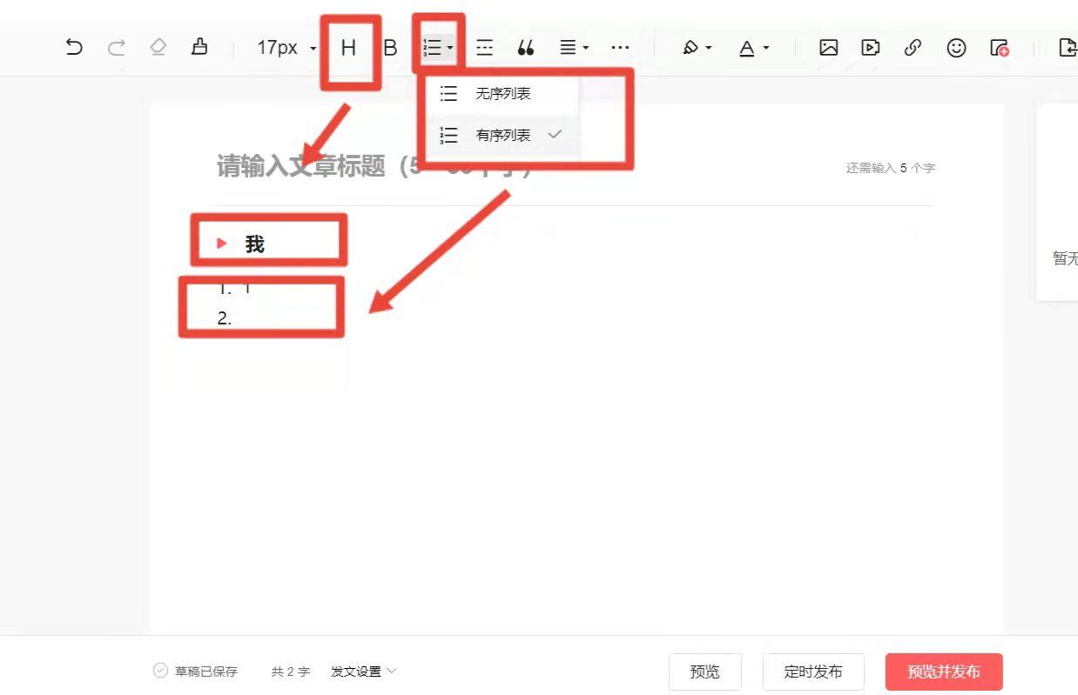Screen dimensions: 1078x695
Task: Toggle bold formatting with the B button
Action: (x=391, y=48)
